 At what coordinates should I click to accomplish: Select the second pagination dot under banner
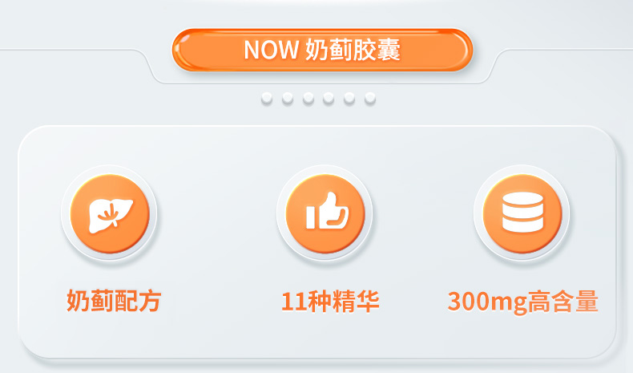[x=288, y=98]
